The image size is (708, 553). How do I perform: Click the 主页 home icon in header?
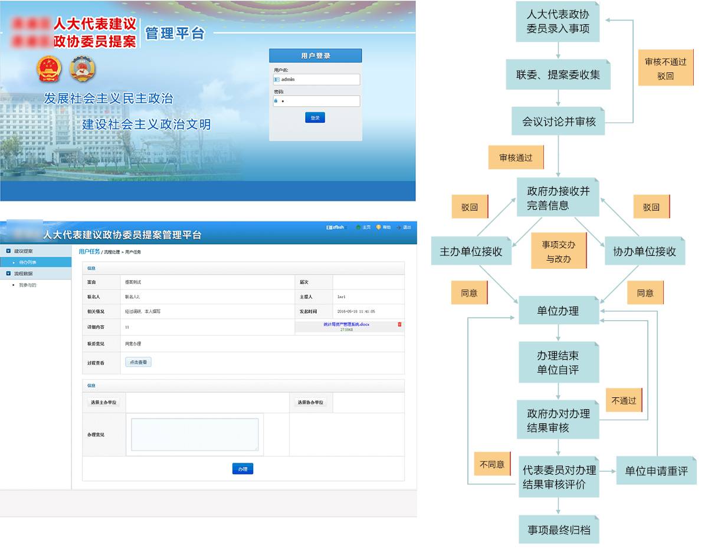click(x=358, y=227)
